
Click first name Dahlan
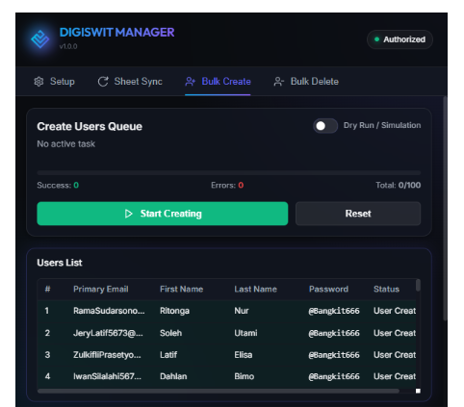[173, 376]
